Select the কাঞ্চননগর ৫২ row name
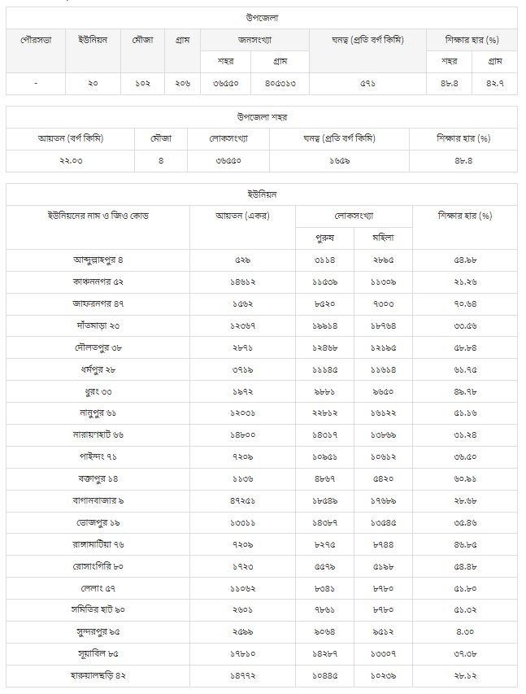The height and width of the screenshot is (694, 526). coord(98,282)
